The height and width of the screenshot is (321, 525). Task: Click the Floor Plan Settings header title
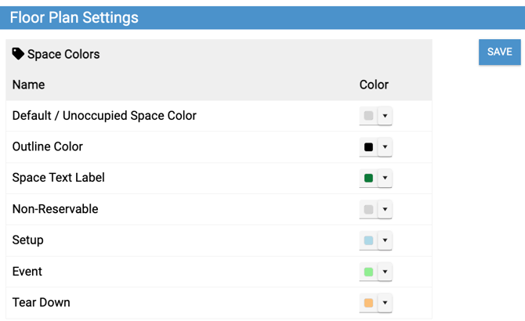coord(74,18)
